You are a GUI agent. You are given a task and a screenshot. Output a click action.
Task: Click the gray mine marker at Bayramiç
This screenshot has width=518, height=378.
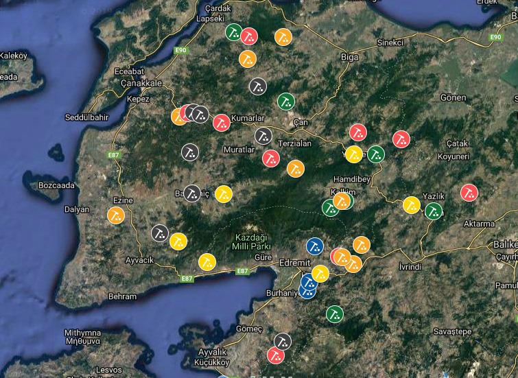(x=192, y=193)
